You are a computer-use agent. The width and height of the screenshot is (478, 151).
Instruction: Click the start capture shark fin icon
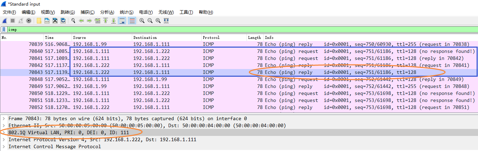pyautogui.click(x=5, y=21)
